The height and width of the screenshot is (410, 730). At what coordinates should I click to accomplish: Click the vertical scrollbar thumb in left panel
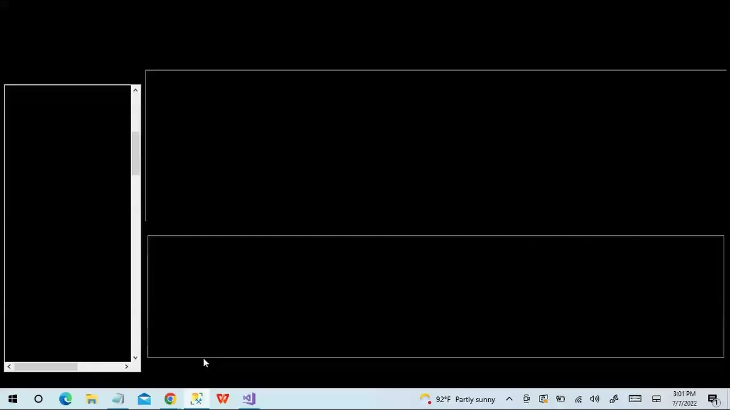pos(135,153)
